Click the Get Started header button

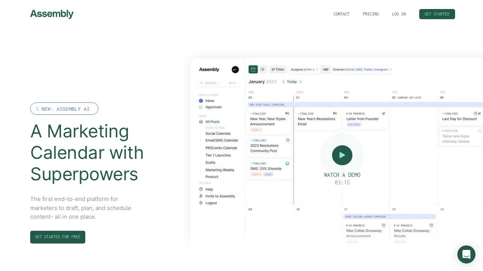pyautogui.click(x=437, y=14)
